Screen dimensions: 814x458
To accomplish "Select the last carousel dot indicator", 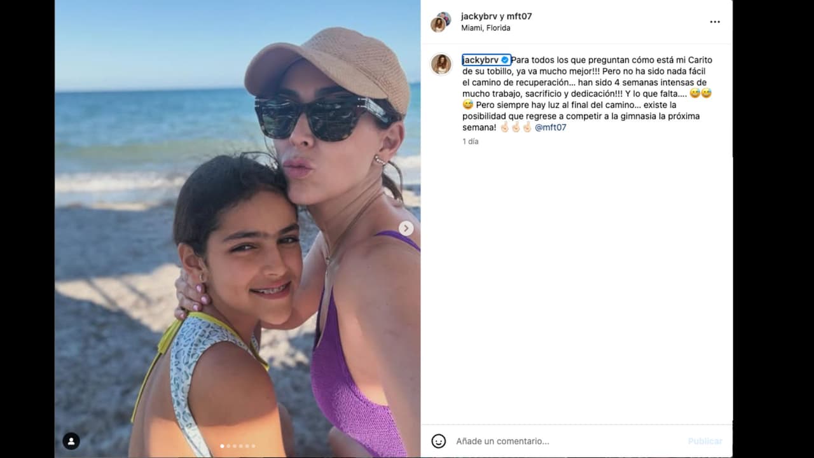I will [253, 446].
